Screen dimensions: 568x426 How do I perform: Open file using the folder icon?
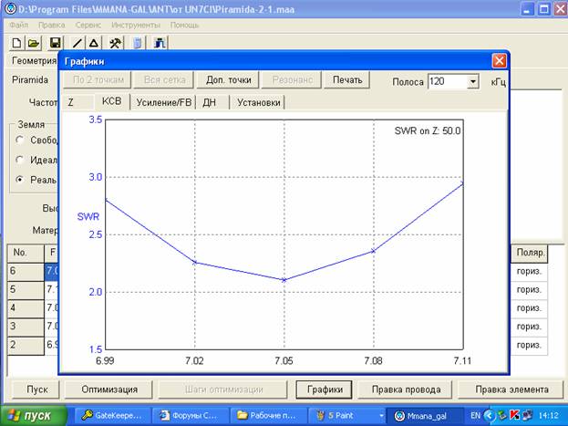(33, 43)
